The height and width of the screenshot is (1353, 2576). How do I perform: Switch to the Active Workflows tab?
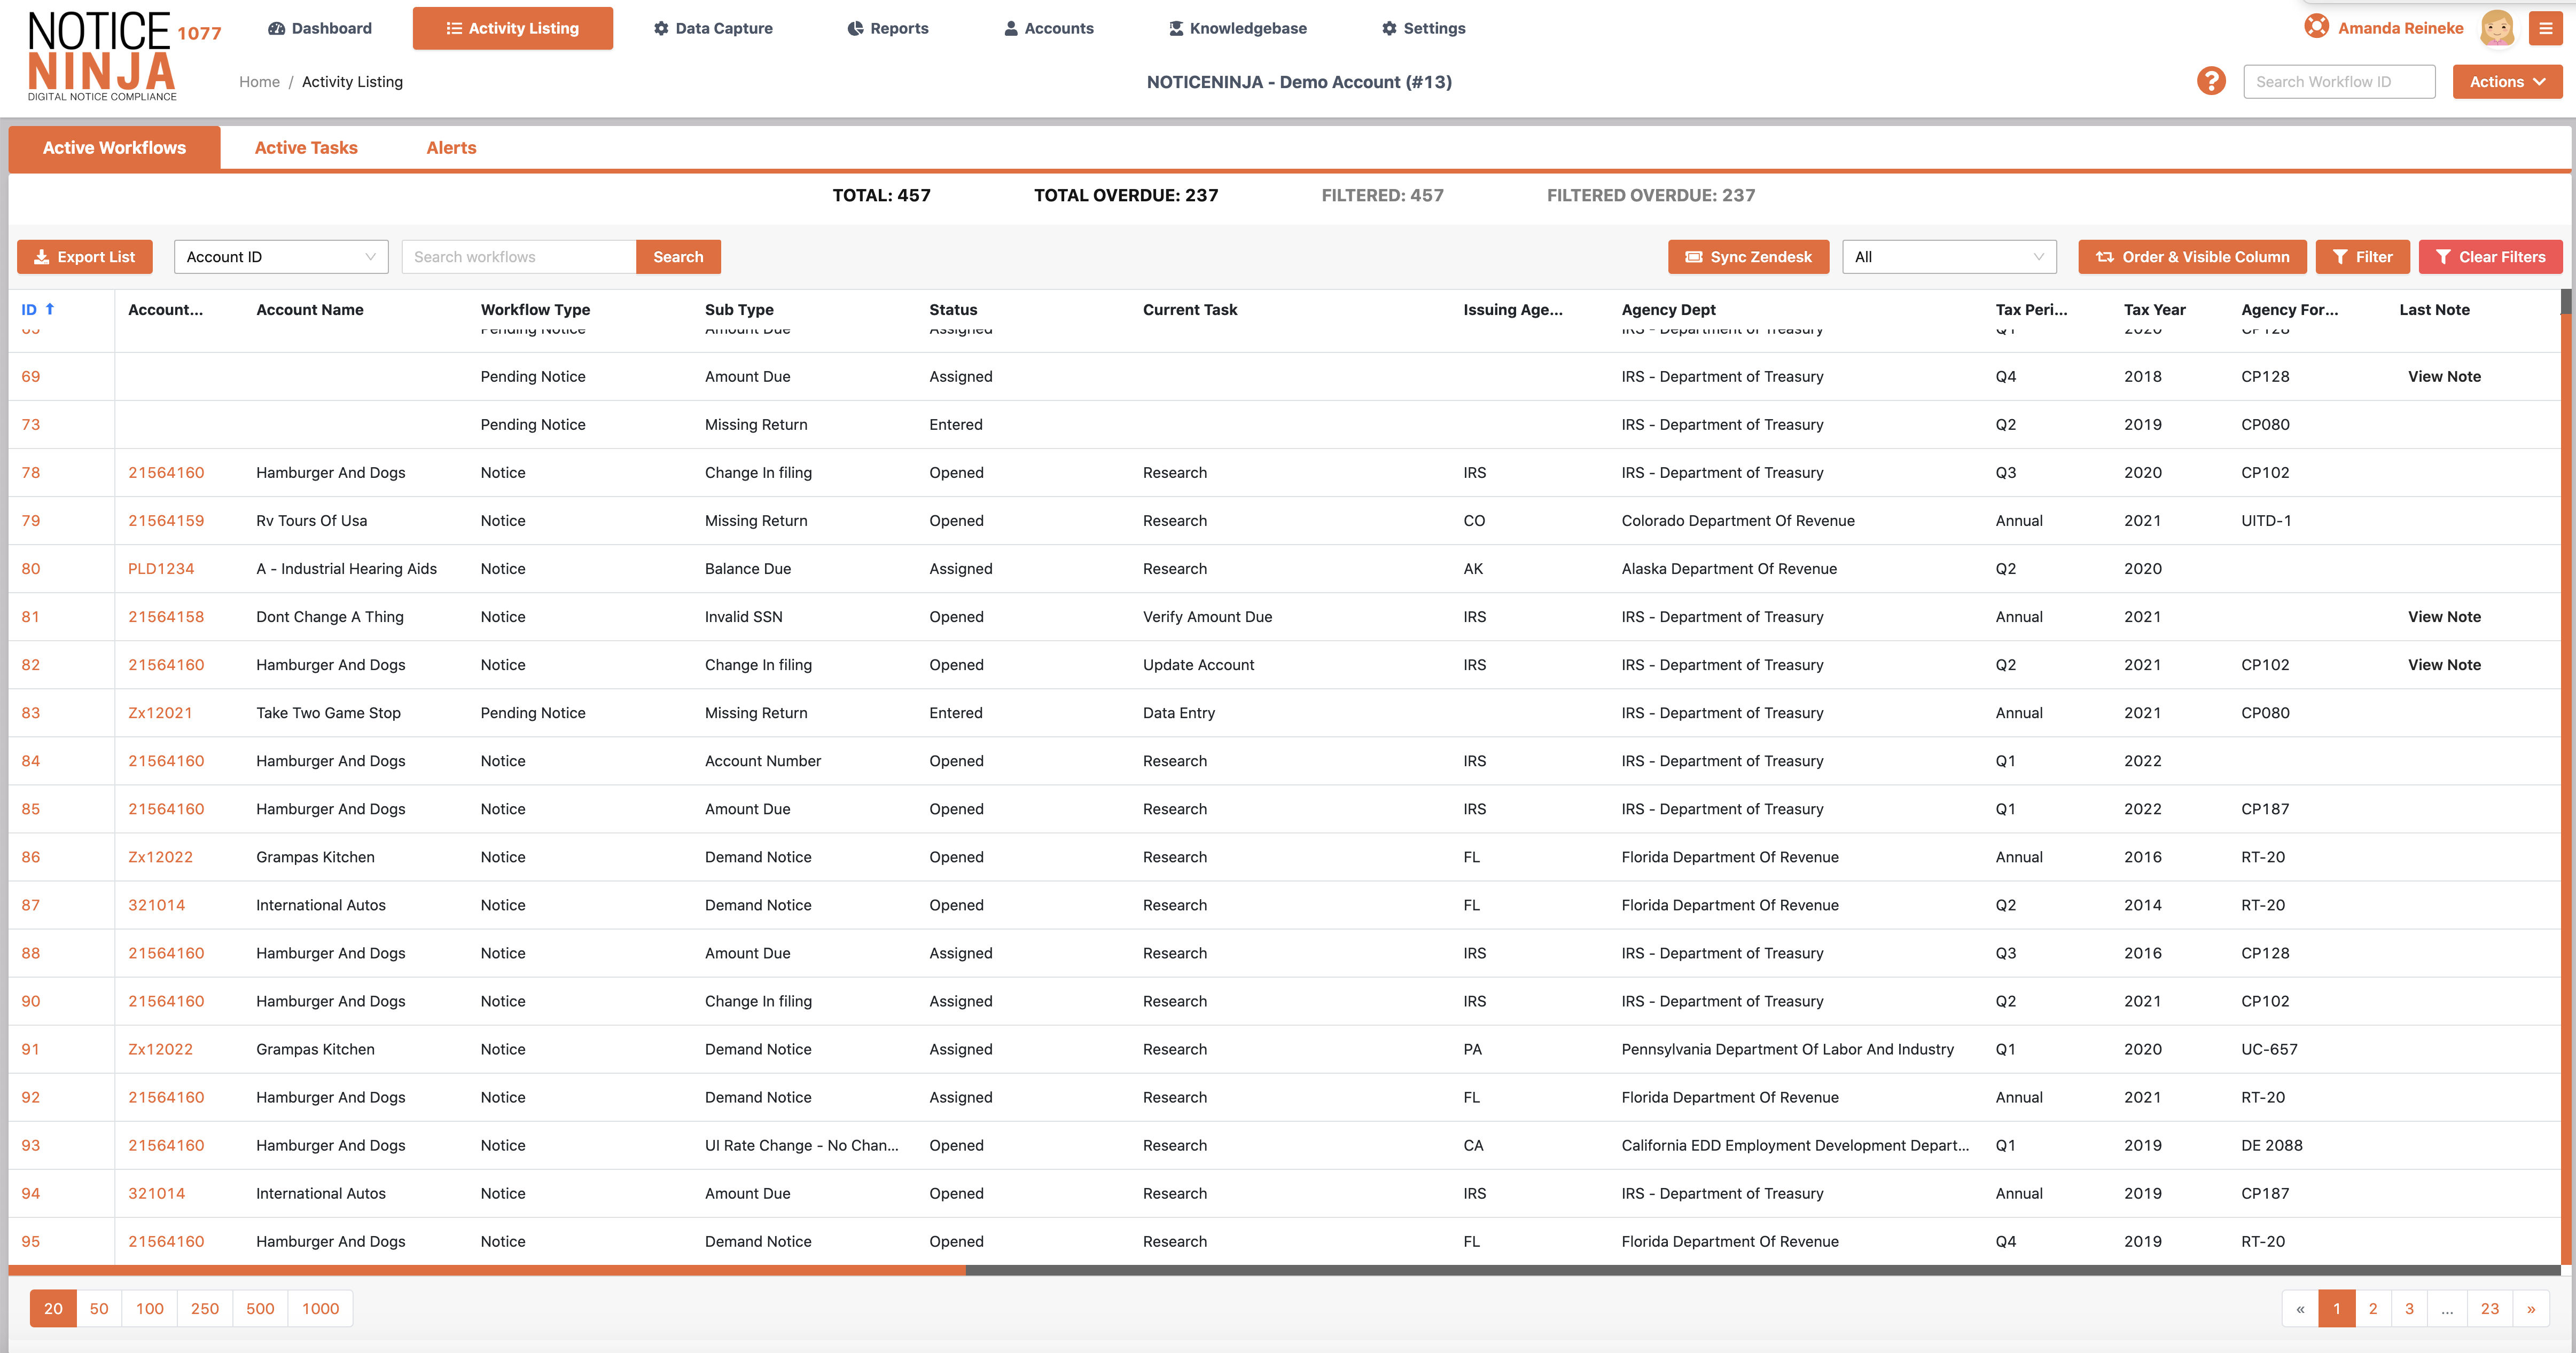pos(114,148)
